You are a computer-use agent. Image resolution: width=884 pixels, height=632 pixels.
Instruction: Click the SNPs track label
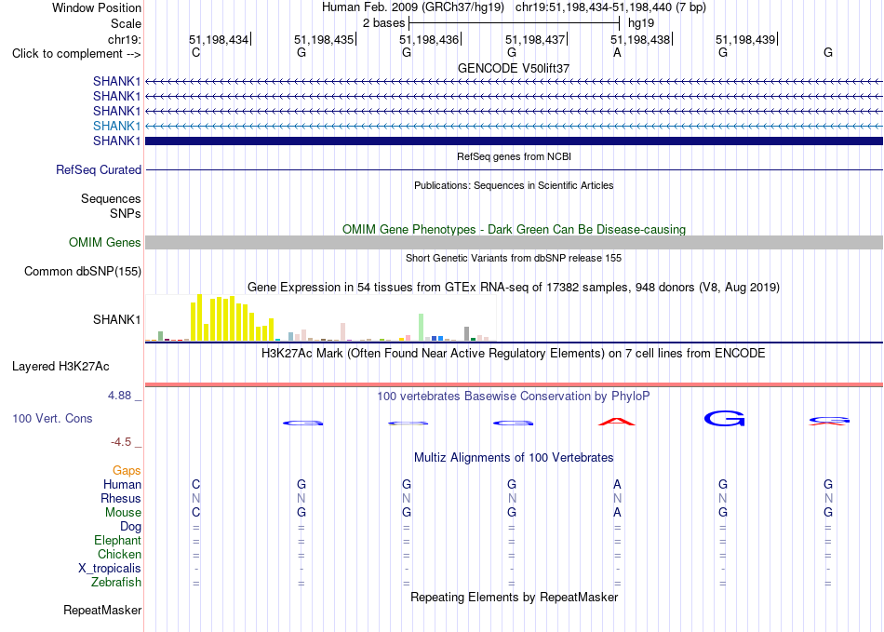click(x=126, y=214)
